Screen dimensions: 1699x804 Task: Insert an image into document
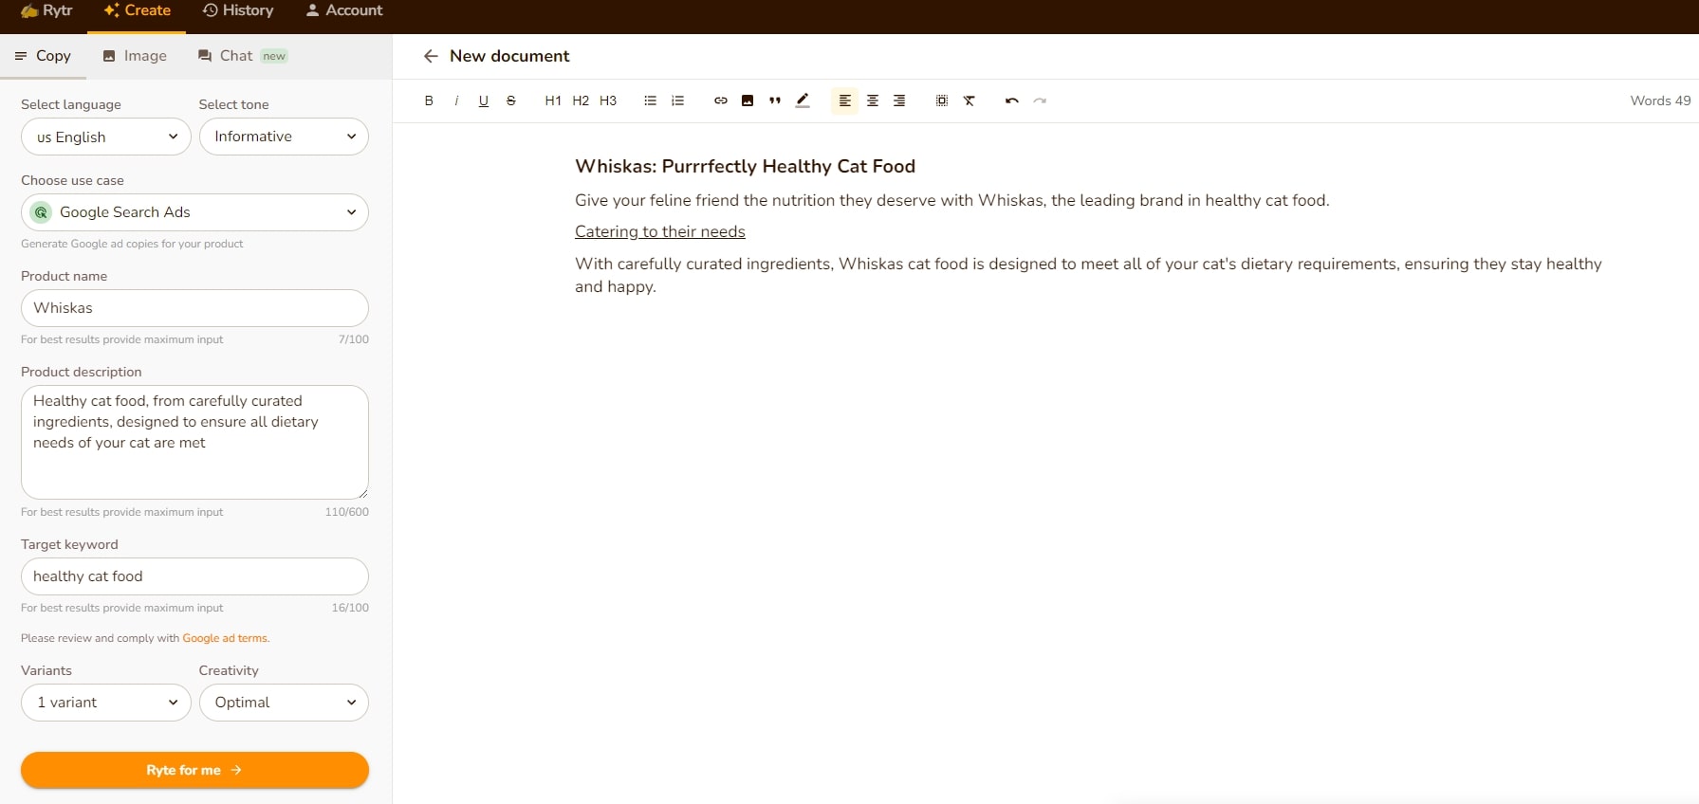pyautogui.click(x=748, y=100)
